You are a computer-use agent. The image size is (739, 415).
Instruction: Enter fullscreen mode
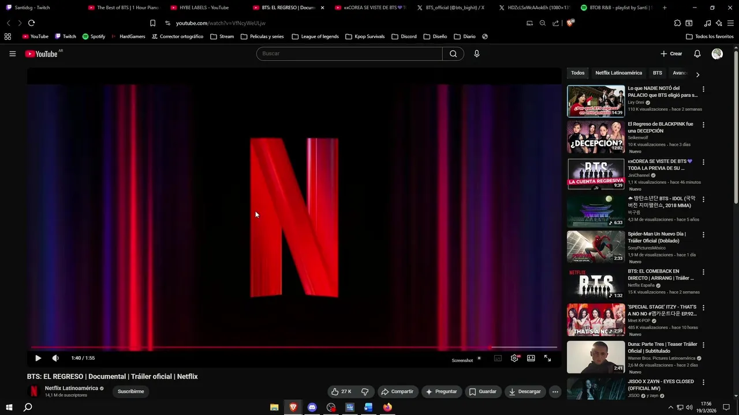click(x=547, y=358)
